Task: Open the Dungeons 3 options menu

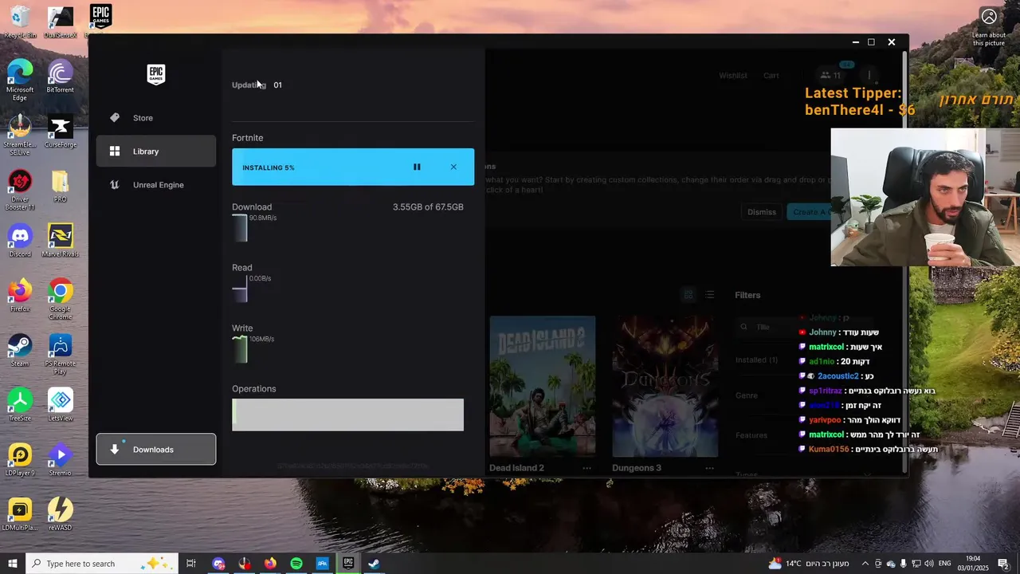Action: click(x=709, y=468)
